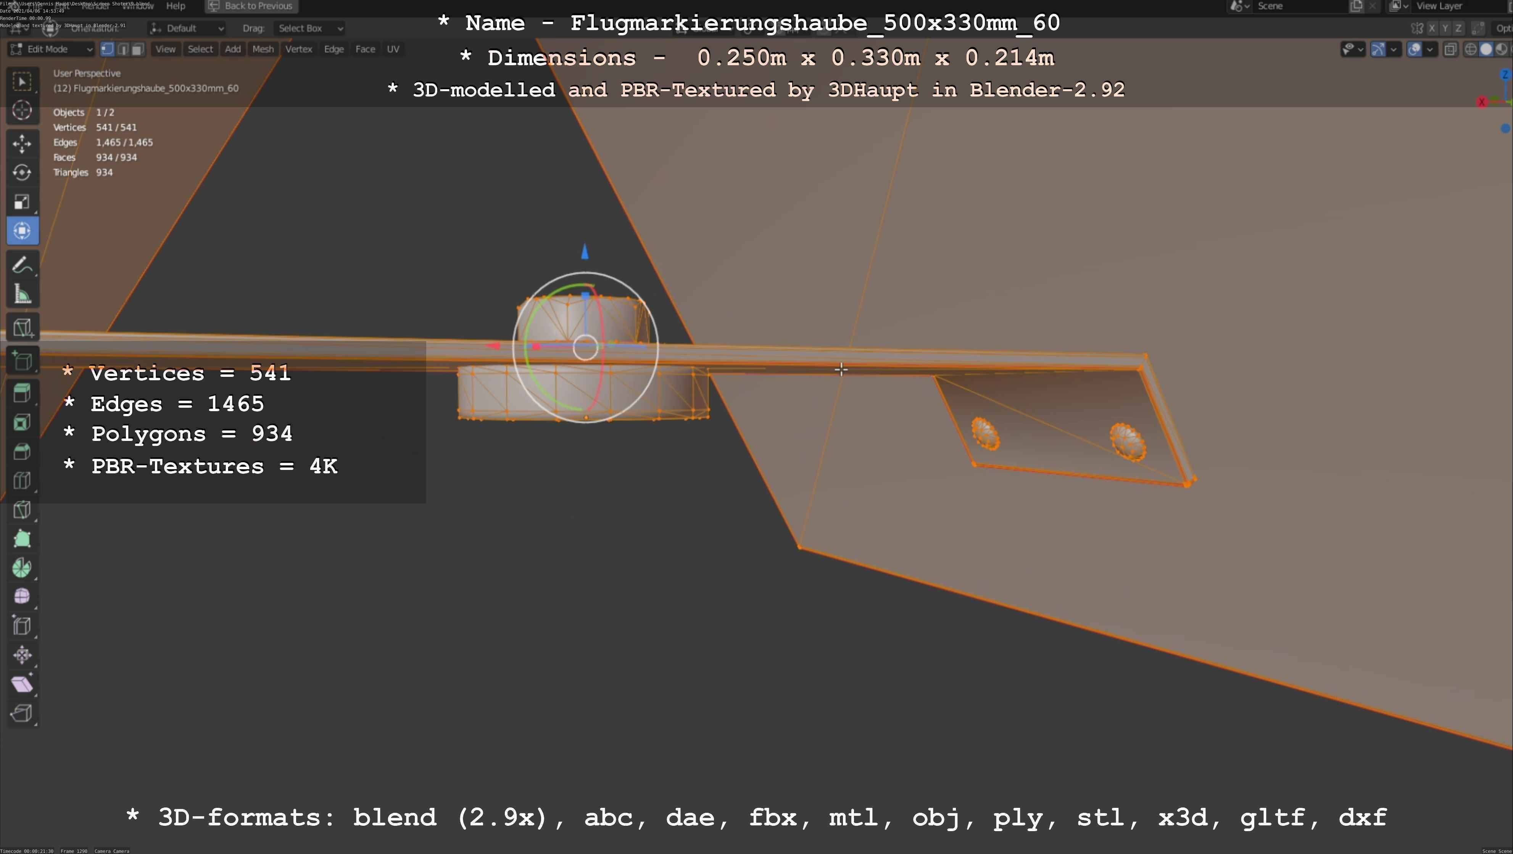Toggle X-ray view
This screenshot has width=1513, height=854.
1450,49
